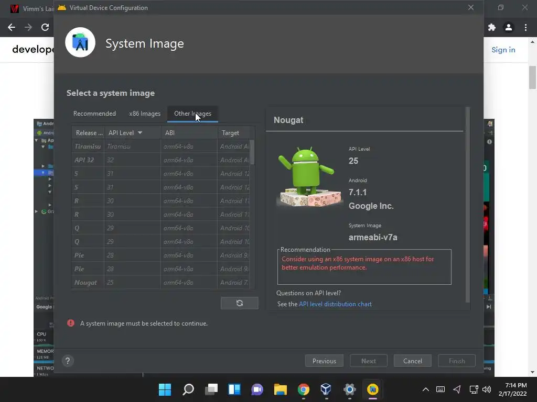The height and width of the screenshot is (402, 537).
Task: Open the volume tray icon
Action: coord(487,389)
